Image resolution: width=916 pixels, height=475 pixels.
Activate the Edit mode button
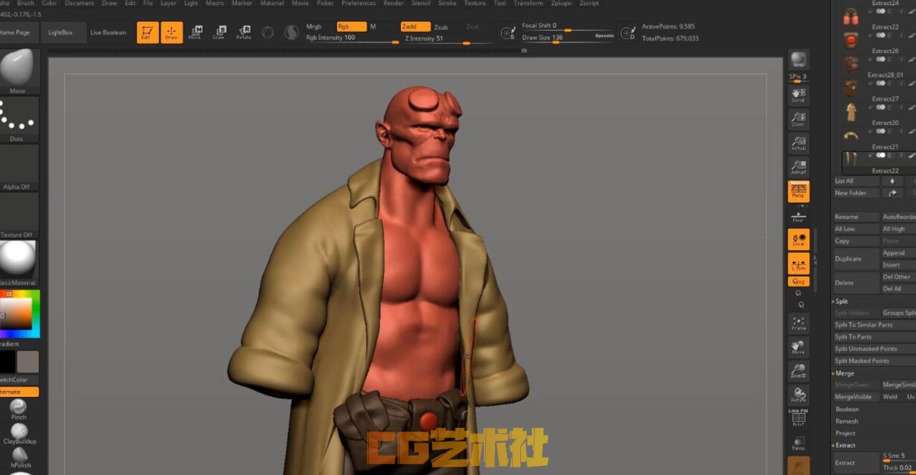point(148,32)
